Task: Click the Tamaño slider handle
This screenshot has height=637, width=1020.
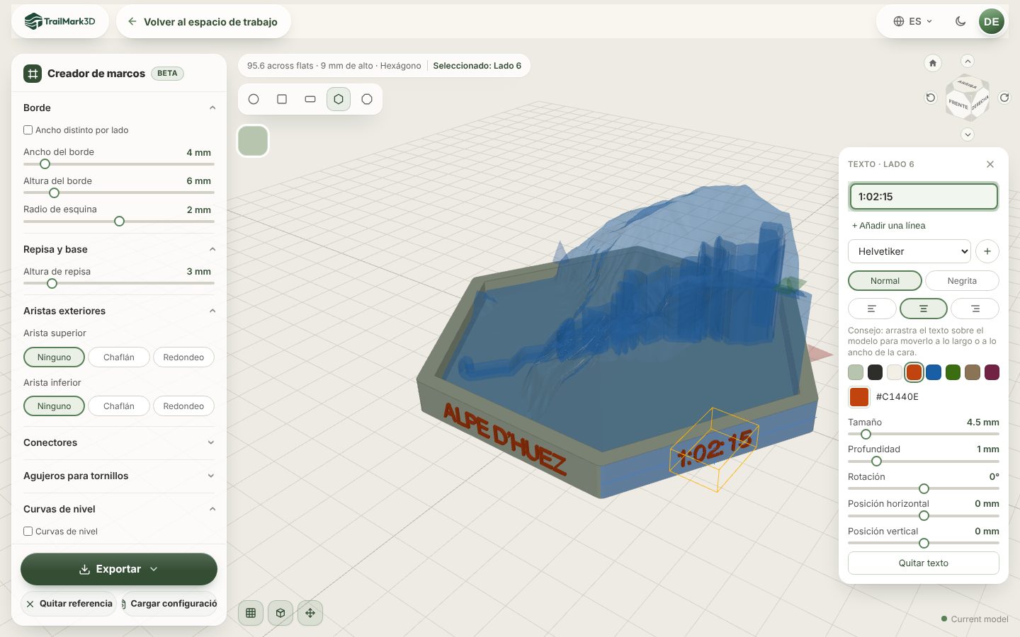Action: pos(866,435)
